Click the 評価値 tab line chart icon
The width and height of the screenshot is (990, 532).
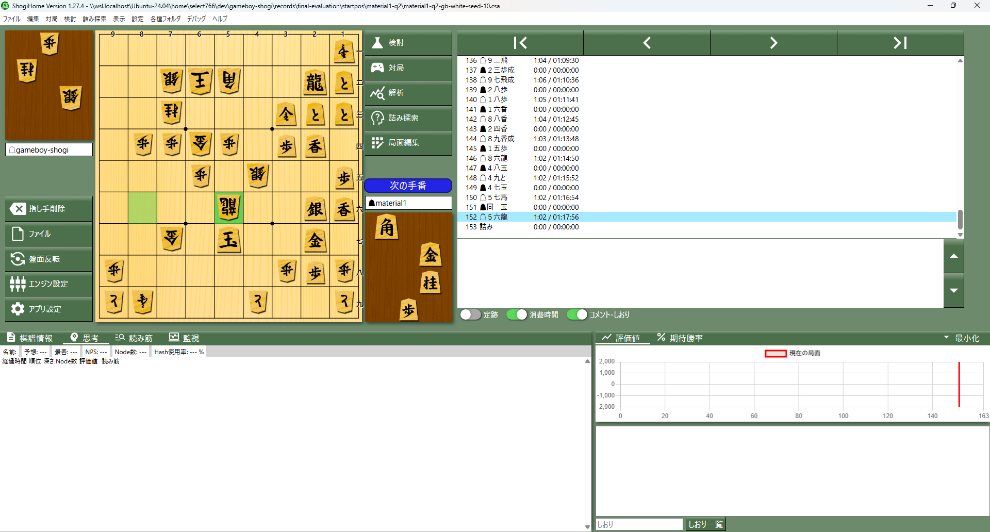[606, 337]
